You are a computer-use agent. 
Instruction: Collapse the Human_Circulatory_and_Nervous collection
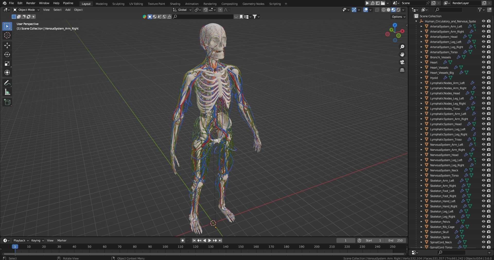point(416,21)
